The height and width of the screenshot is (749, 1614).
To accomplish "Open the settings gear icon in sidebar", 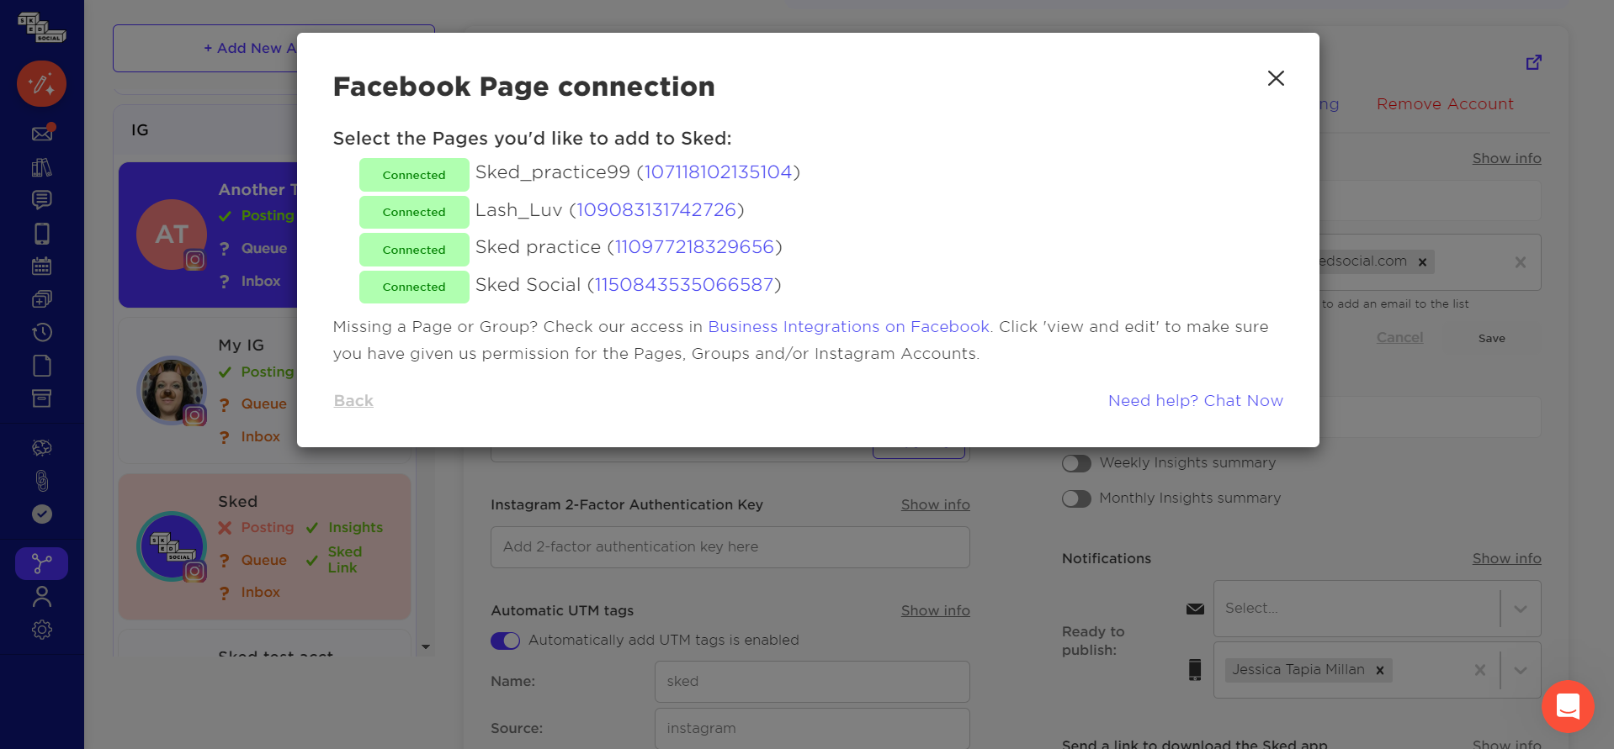I will coord(41,630).
